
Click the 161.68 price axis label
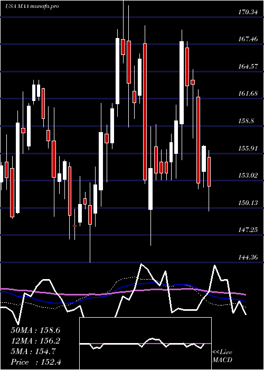coord(248,94)
